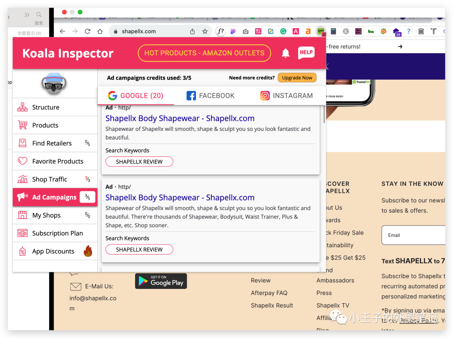Open the Shapellx Result footer link

(x=272, y=305)
